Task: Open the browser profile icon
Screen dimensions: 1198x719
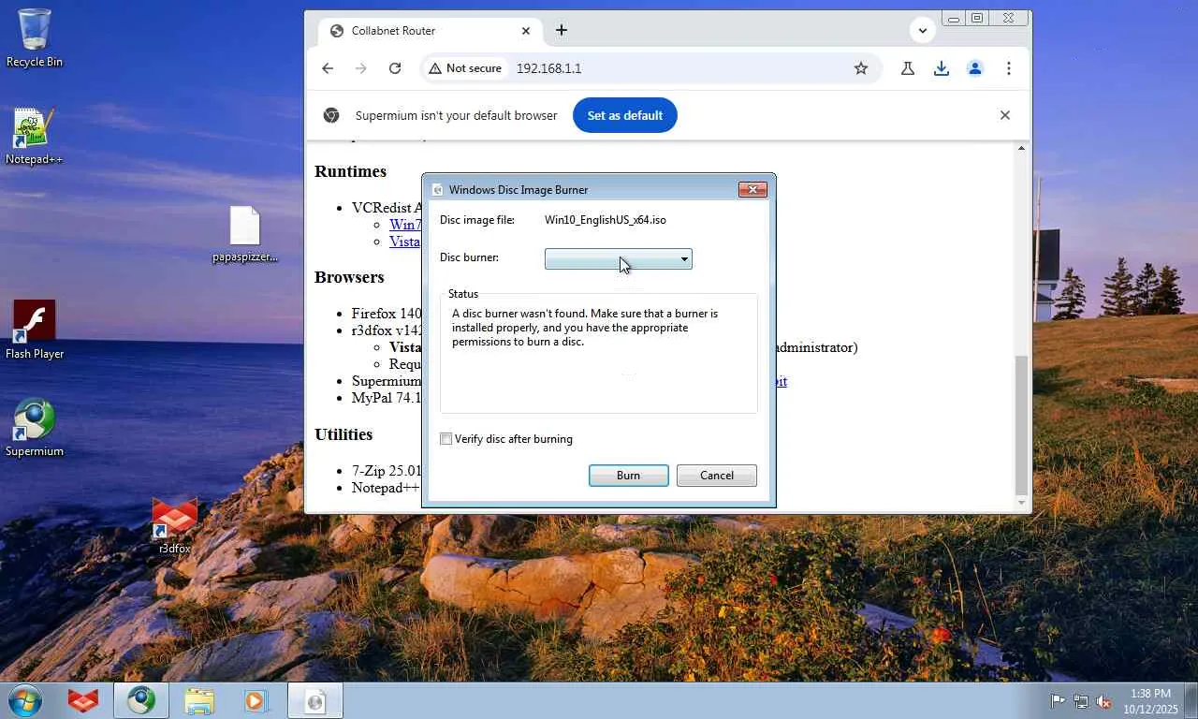Action: click(975, 68)
